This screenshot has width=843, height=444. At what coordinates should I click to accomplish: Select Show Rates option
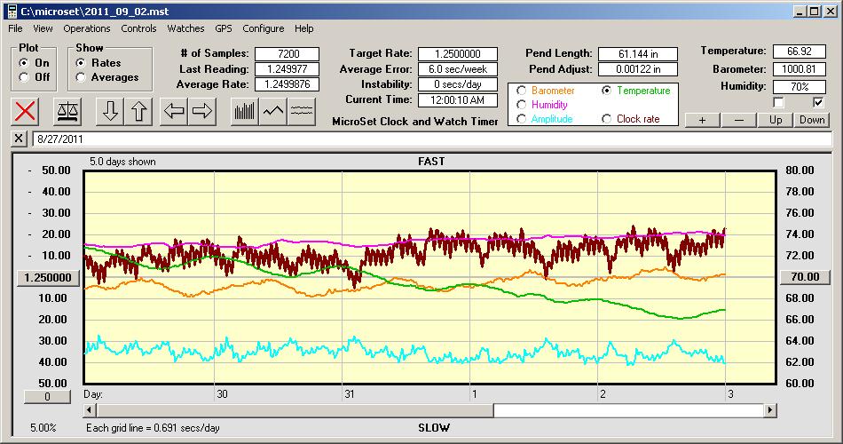tap(81, 63)
